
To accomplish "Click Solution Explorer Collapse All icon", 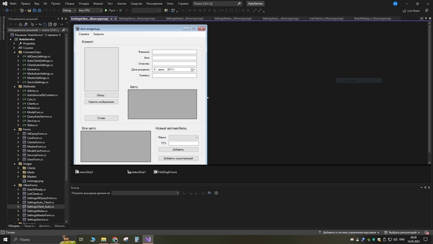I will [x=50, y=24].
